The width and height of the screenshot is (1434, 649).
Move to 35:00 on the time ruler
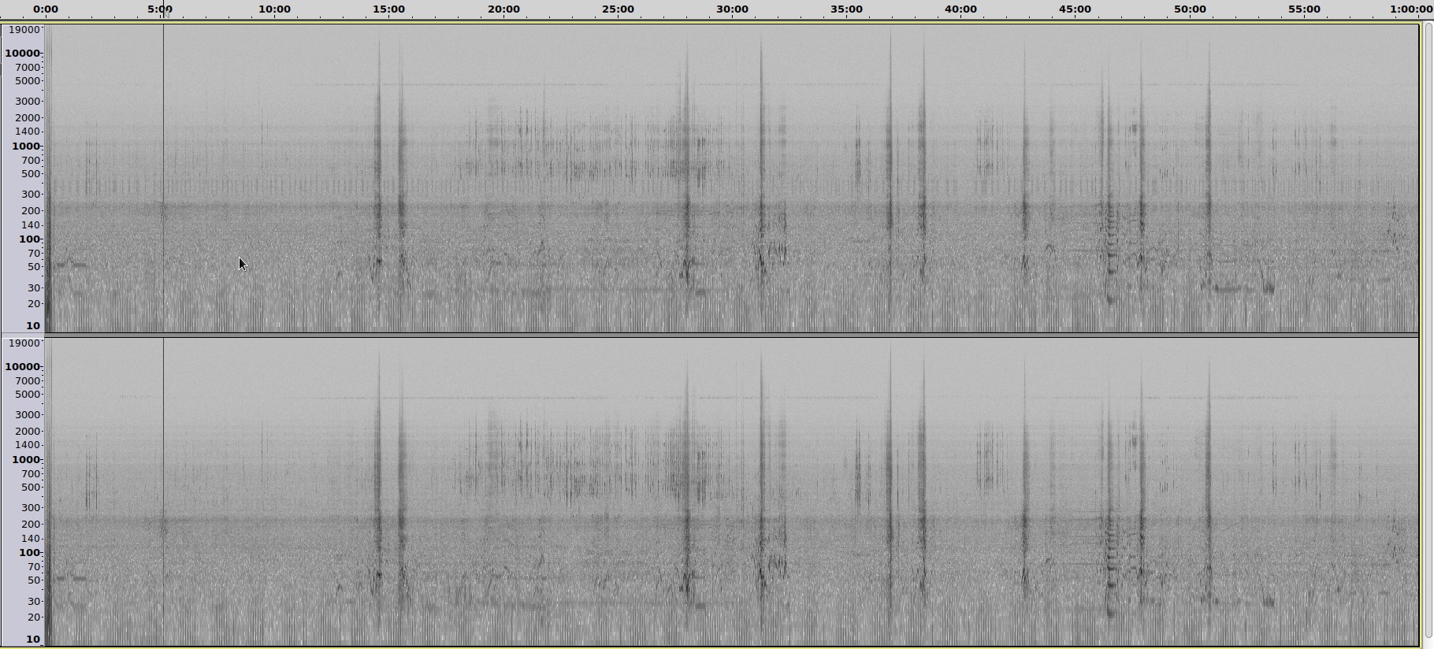coord(846,9)
